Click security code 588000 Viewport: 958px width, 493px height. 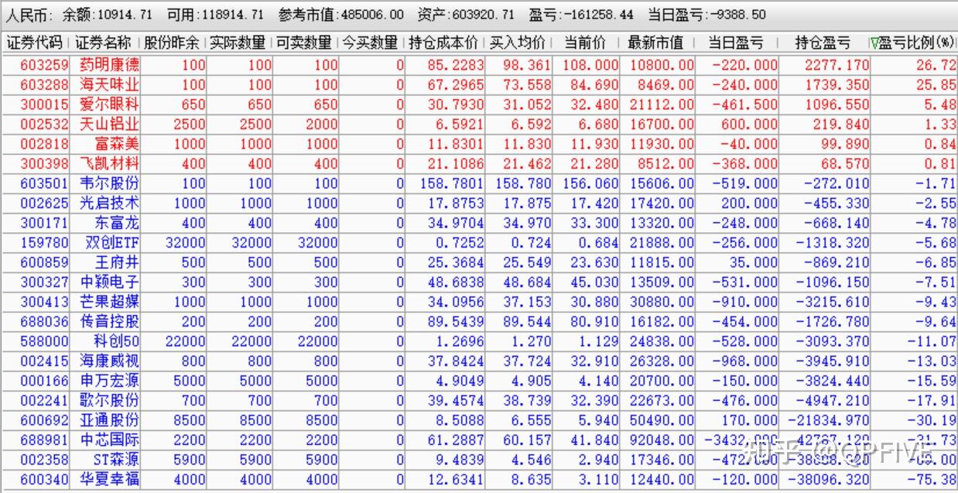coord(44,341)
